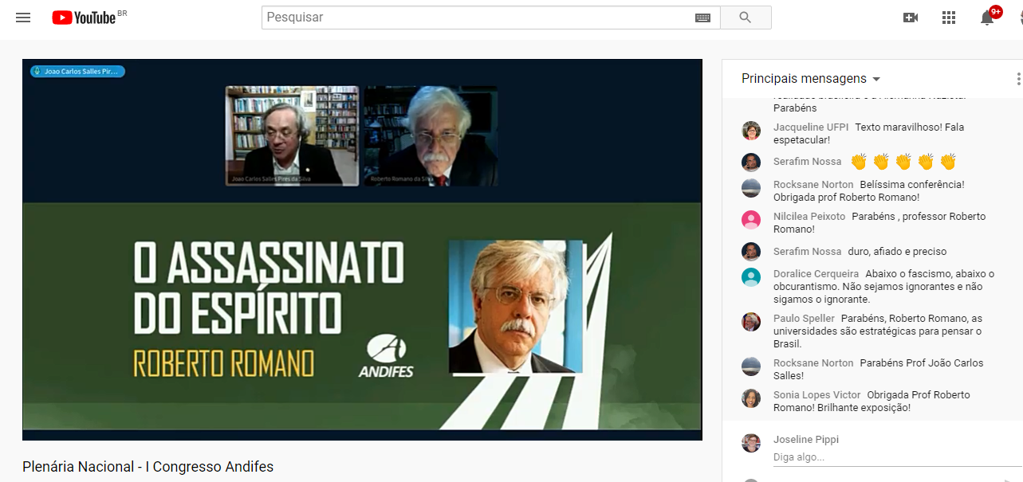Click Paulo Speller's chat avatar

click(751, 322)
